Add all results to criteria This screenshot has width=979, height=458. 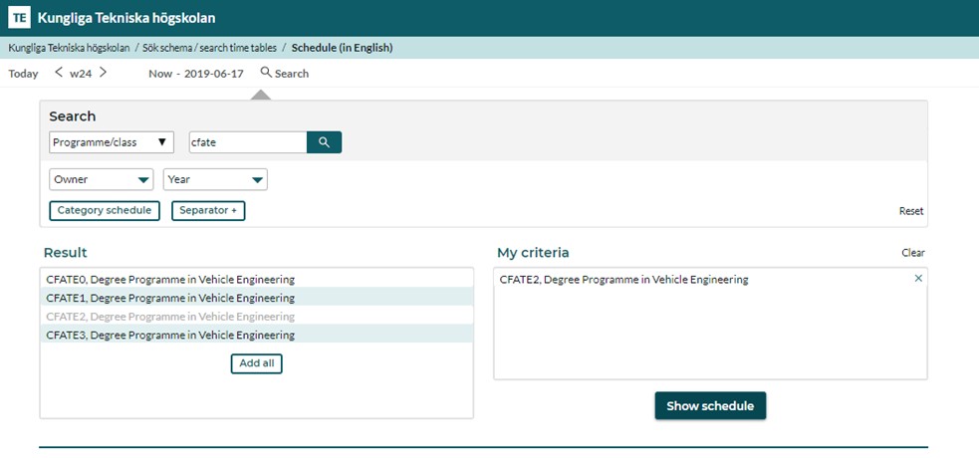tap(257, 363)
